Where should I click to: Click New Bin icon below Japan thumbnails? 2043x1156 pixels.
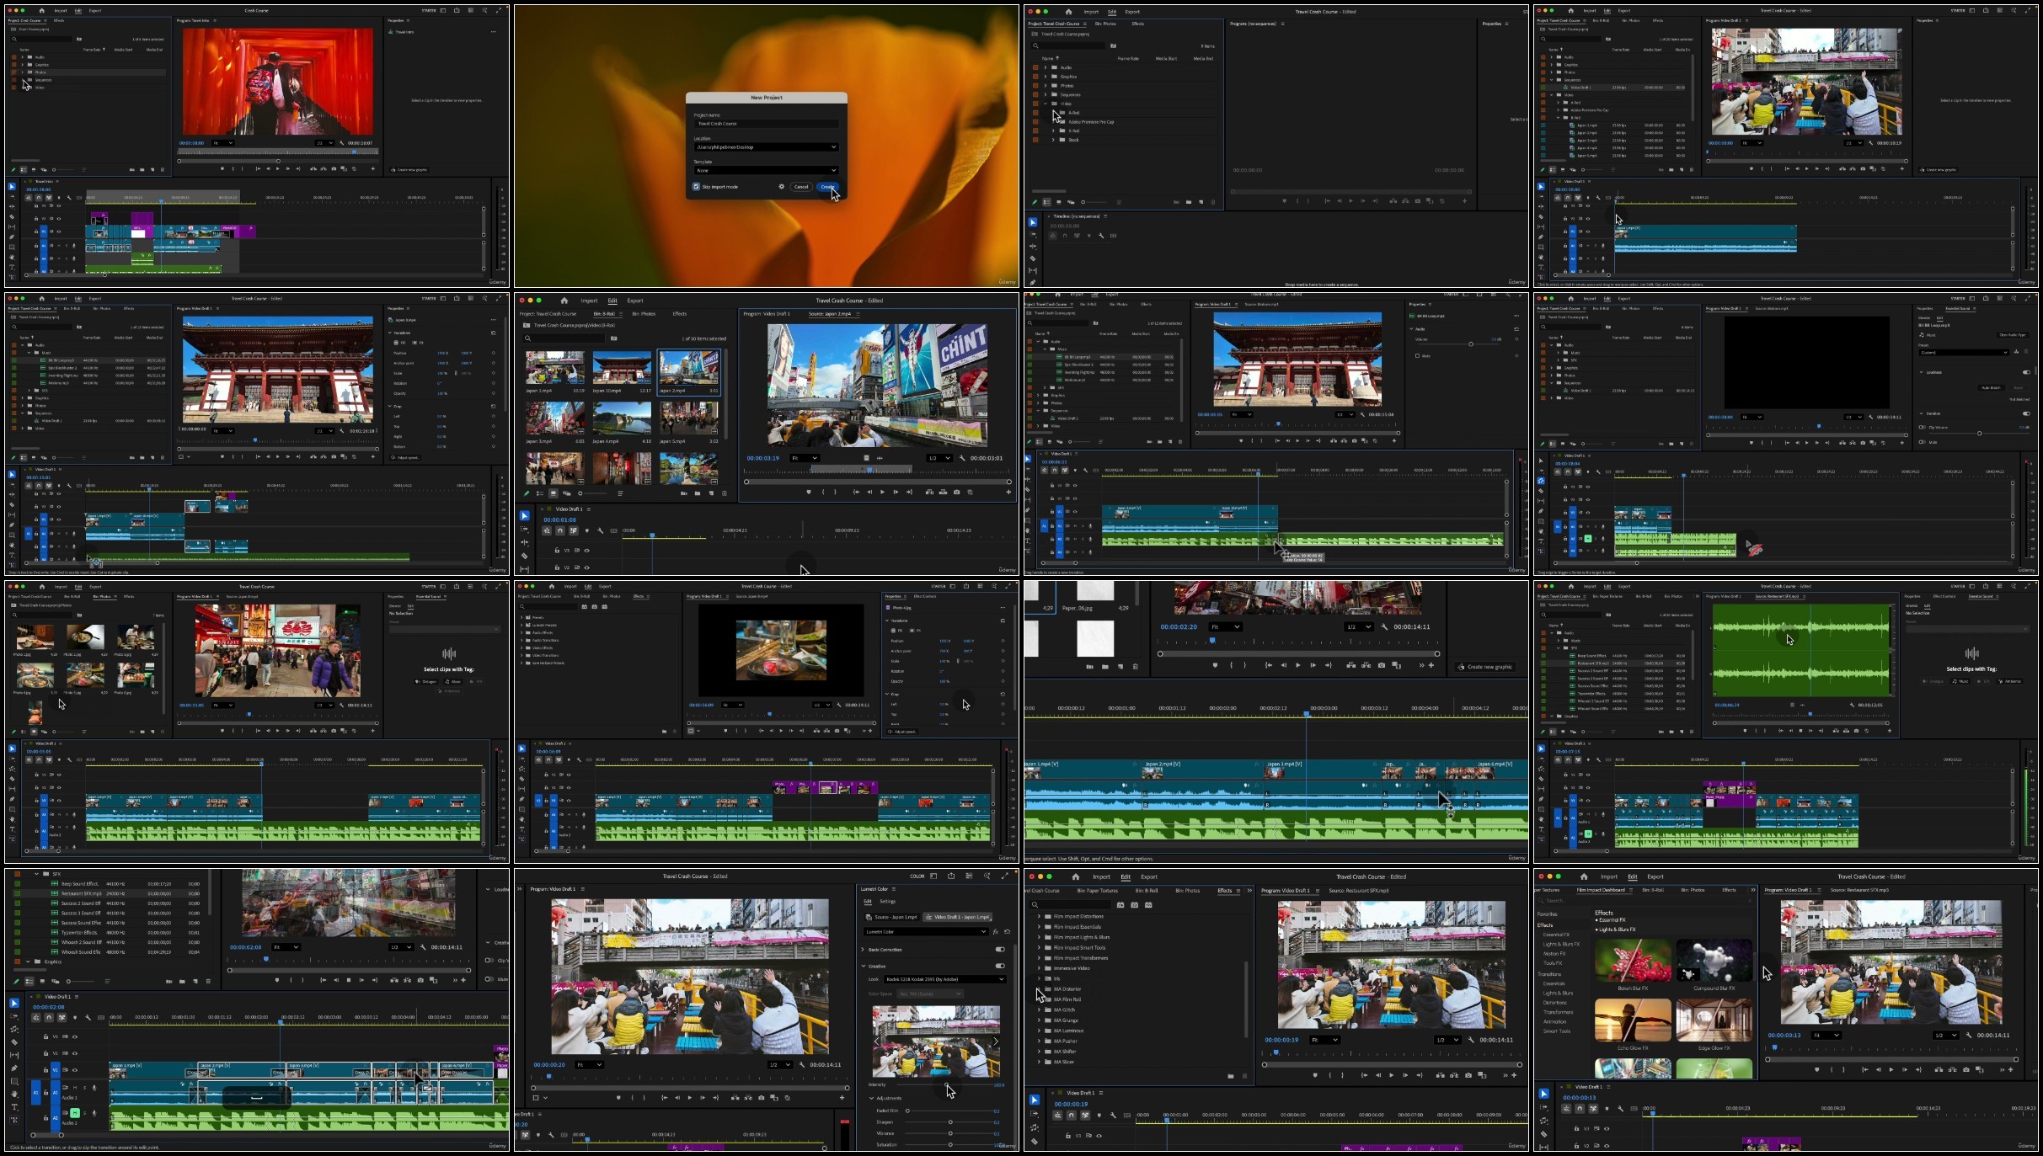click(x=698, y=493)
